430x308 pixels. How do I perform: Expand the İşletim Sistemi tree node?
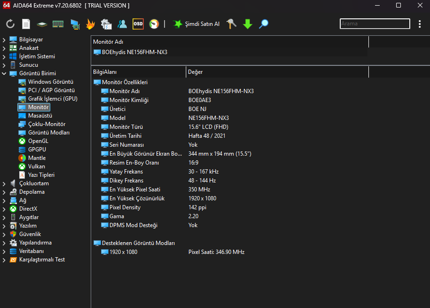point(4,57)
